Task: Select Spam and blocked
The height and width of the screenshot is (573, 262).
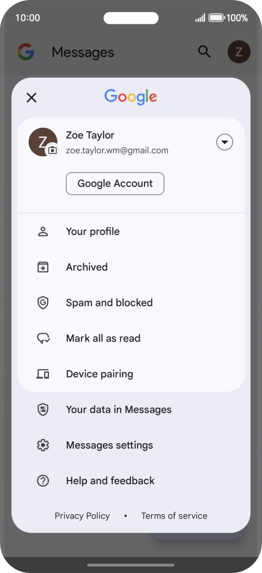Action: click(131, 302)
